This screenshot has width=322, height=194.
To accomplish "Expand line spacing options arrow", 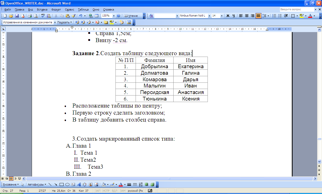I will 268,16.
